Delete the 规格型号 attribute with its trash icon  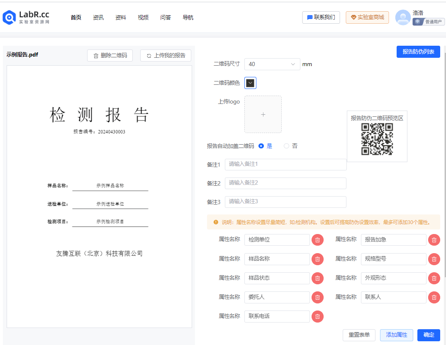434,259
